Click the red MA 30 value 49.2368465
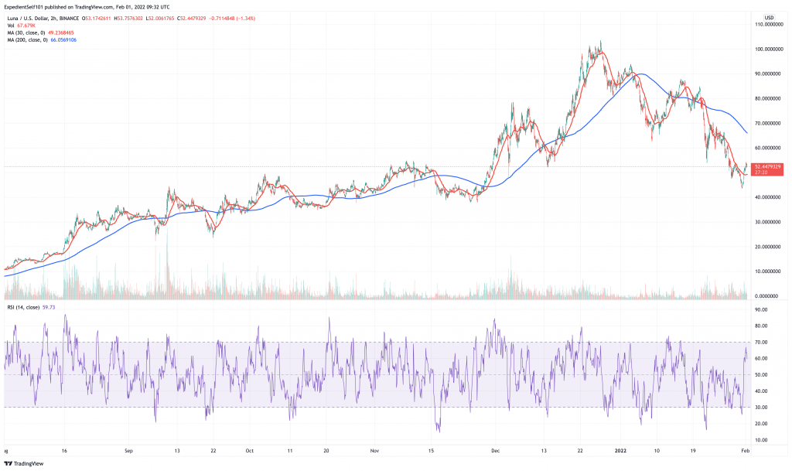This screenshot has width=792, height=471. coord(61,32)
